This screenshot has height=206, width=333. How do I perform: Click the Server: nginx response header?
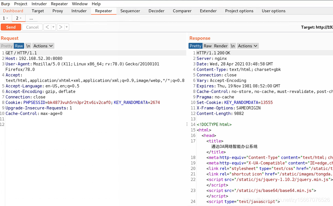pyautogui.click(x=211, y=58)
